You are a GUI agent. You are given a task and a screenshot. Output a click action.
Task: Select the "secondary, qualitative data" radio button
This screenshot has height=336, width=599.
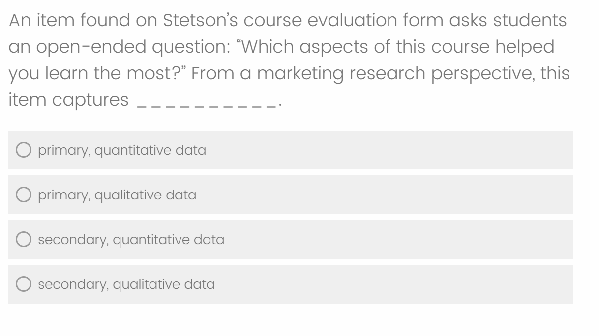23,283
